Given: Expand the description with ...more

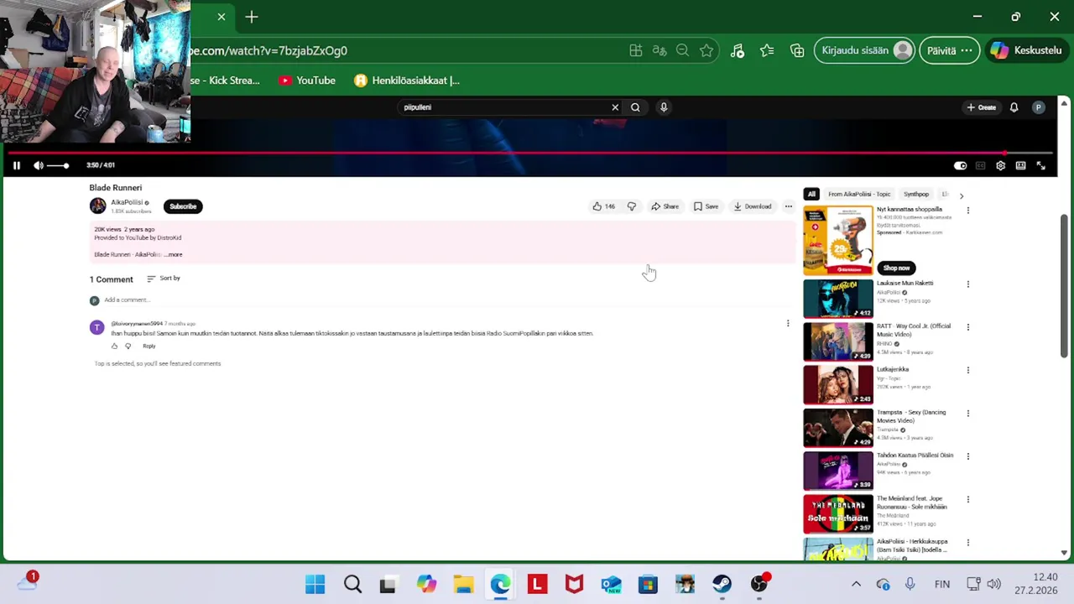Looking at the screenshot, I should click(173, 254).
